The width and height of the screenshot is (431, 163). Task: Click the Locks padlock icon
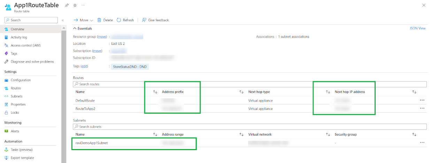click(6, 113)
